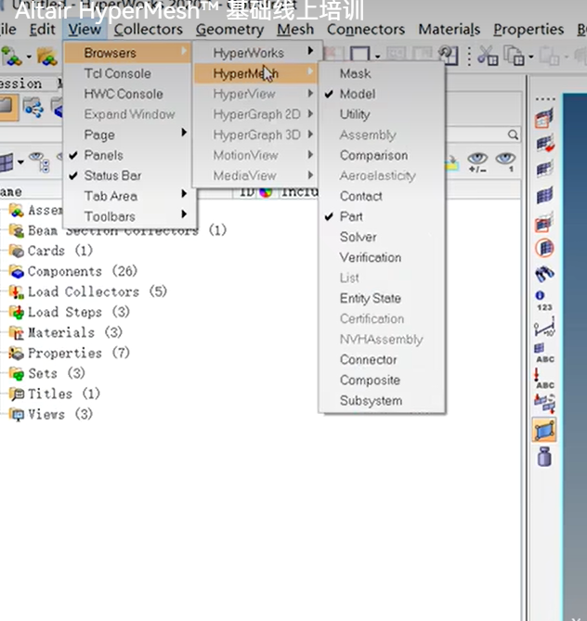This screenshot has height=621, width=587.
Task: Open the Connectors menu
Action: [366, 30]
